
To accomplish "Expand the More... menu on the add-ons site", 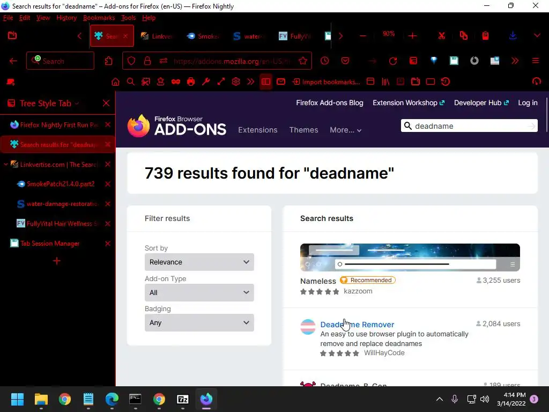I will point(345,130).
